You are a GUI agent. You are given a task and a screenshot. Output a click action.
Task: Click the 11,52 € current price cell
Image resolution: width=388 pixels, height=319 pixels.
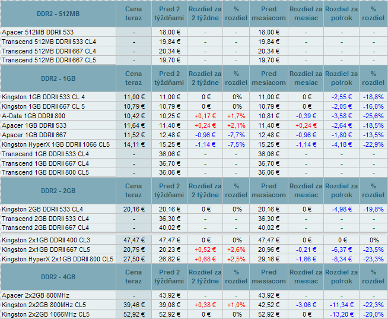[x=134, y=135]
